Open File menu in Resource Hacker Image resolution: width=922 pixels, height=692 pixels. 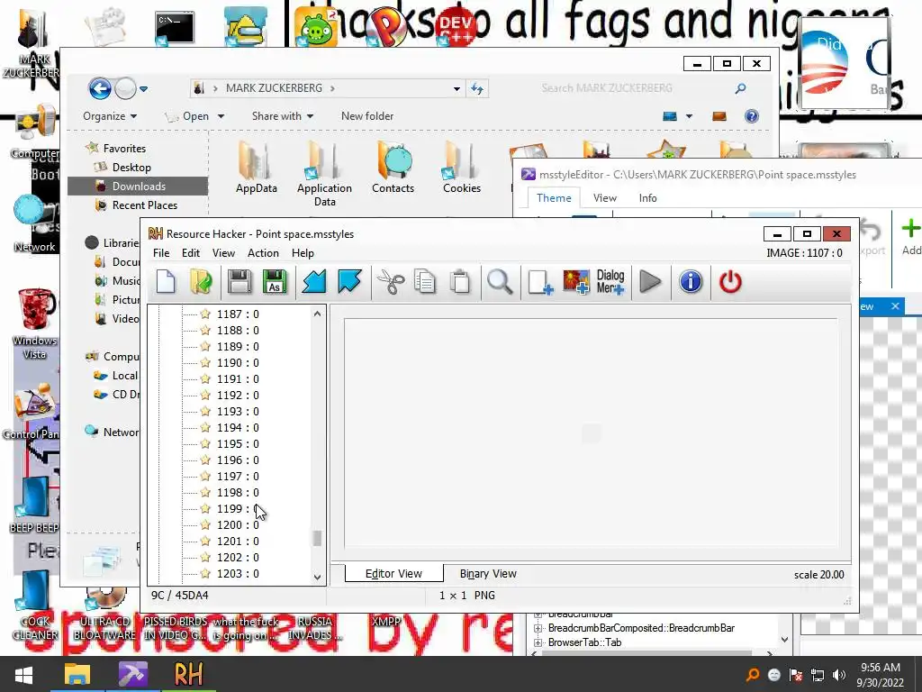pos(161,253)
